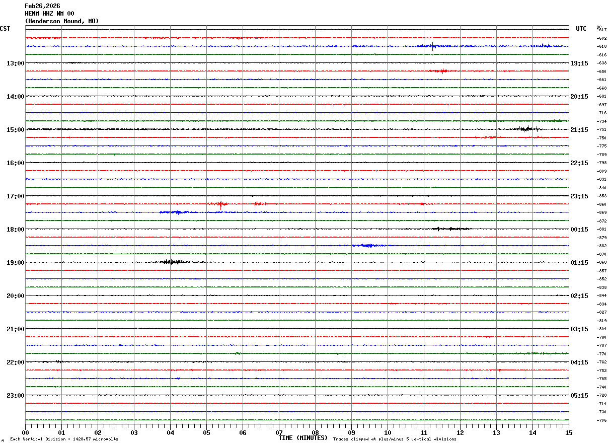Click the DC offset value -697
The width and height of the screenshot is (609, 446).
pyautogui.click(x=601, y=105)
